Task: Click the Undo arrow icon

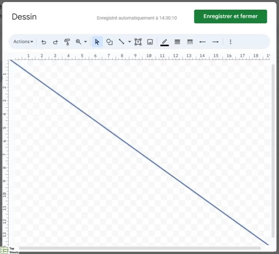Action: pyautogui.click(x=44, y=42)
